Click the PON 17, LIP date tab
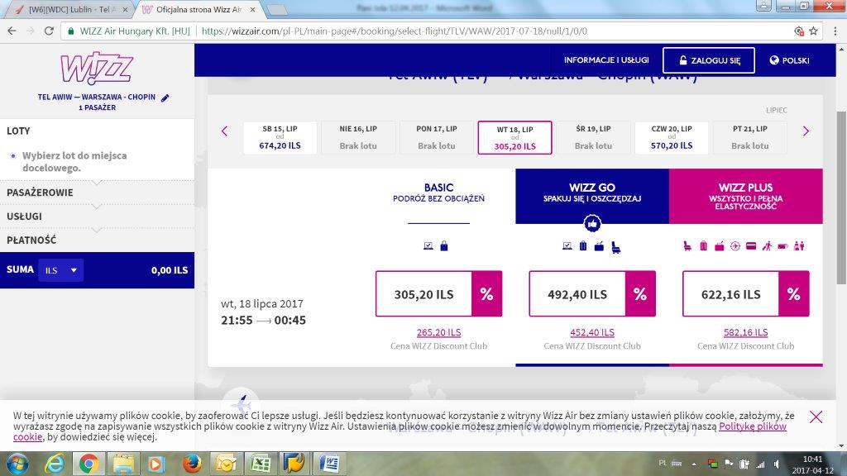Viewport: 847px width, 476px height. click(x=437, y=138)
